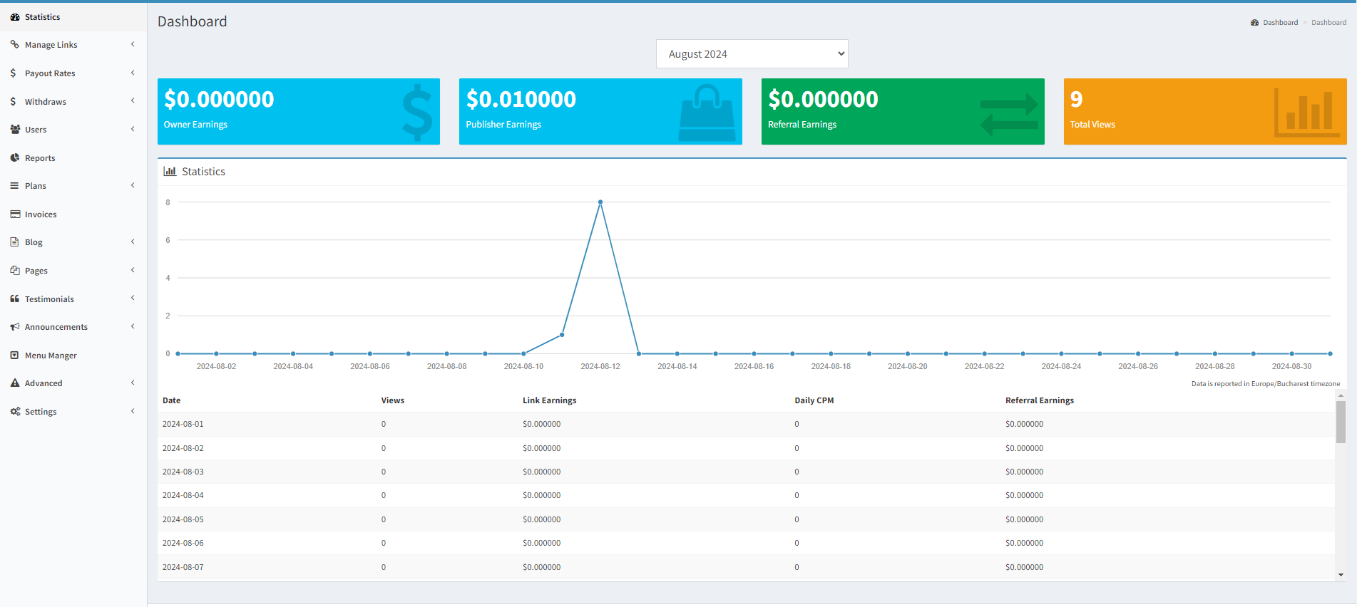Image resolution: width=1357 pixels, height=607 pixels.
Task: Click the Blog document icon
Action: coord(14,242)
